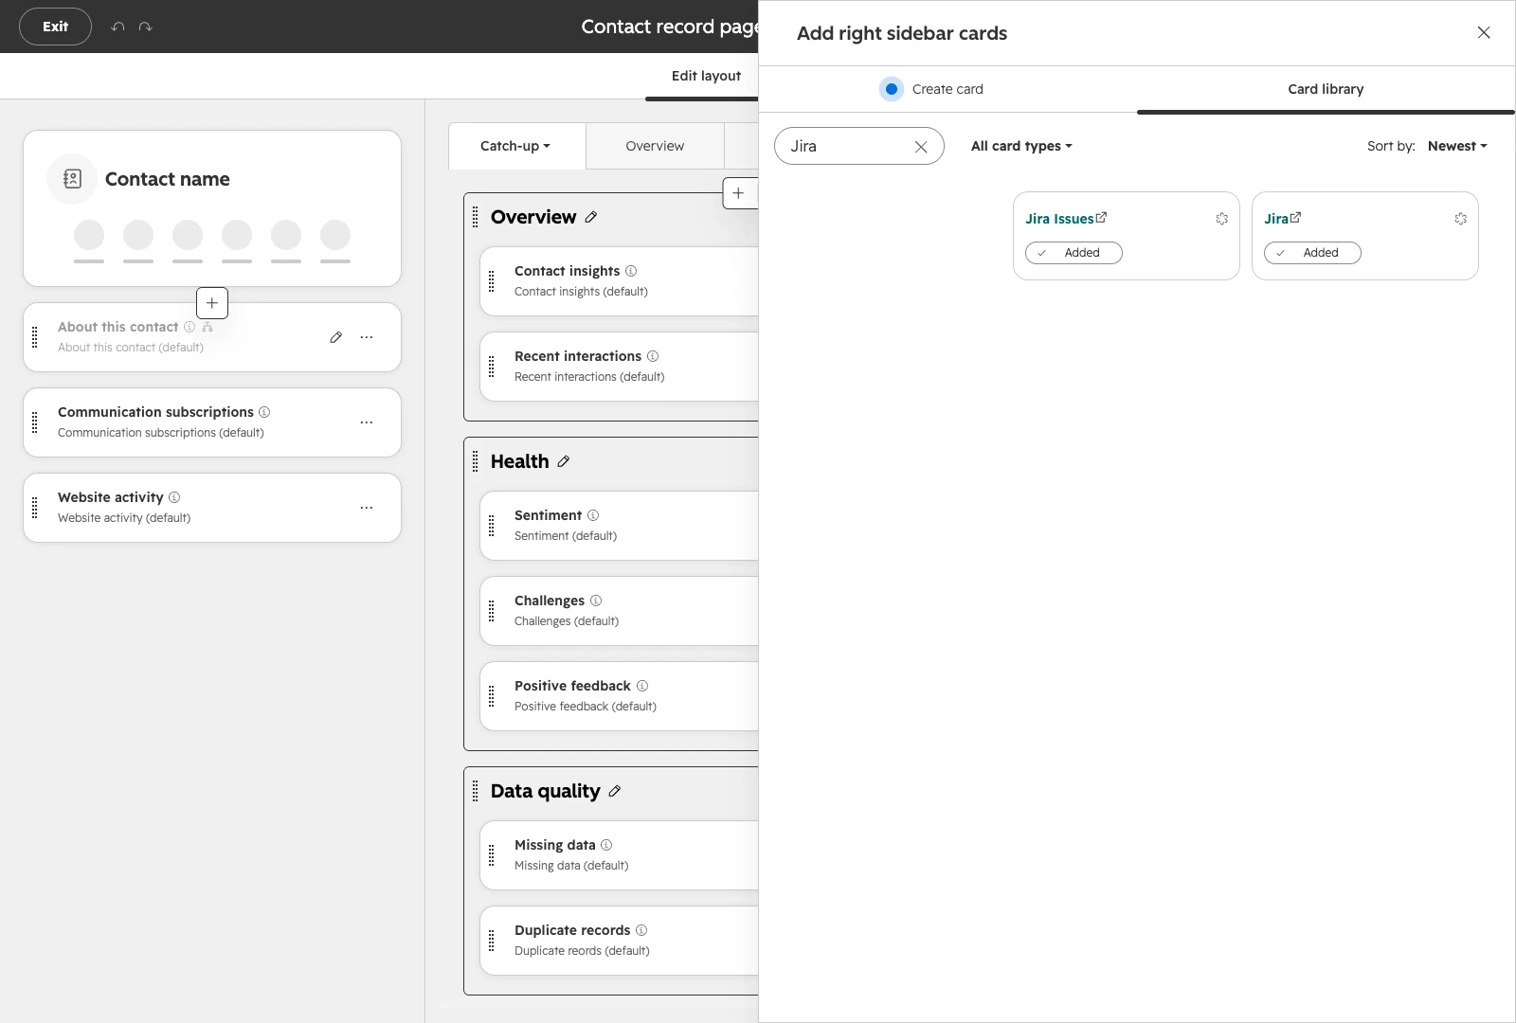Click the redo arrow icon
Viewport: 1516px width, 1023px height.
[x=145, y=27]
